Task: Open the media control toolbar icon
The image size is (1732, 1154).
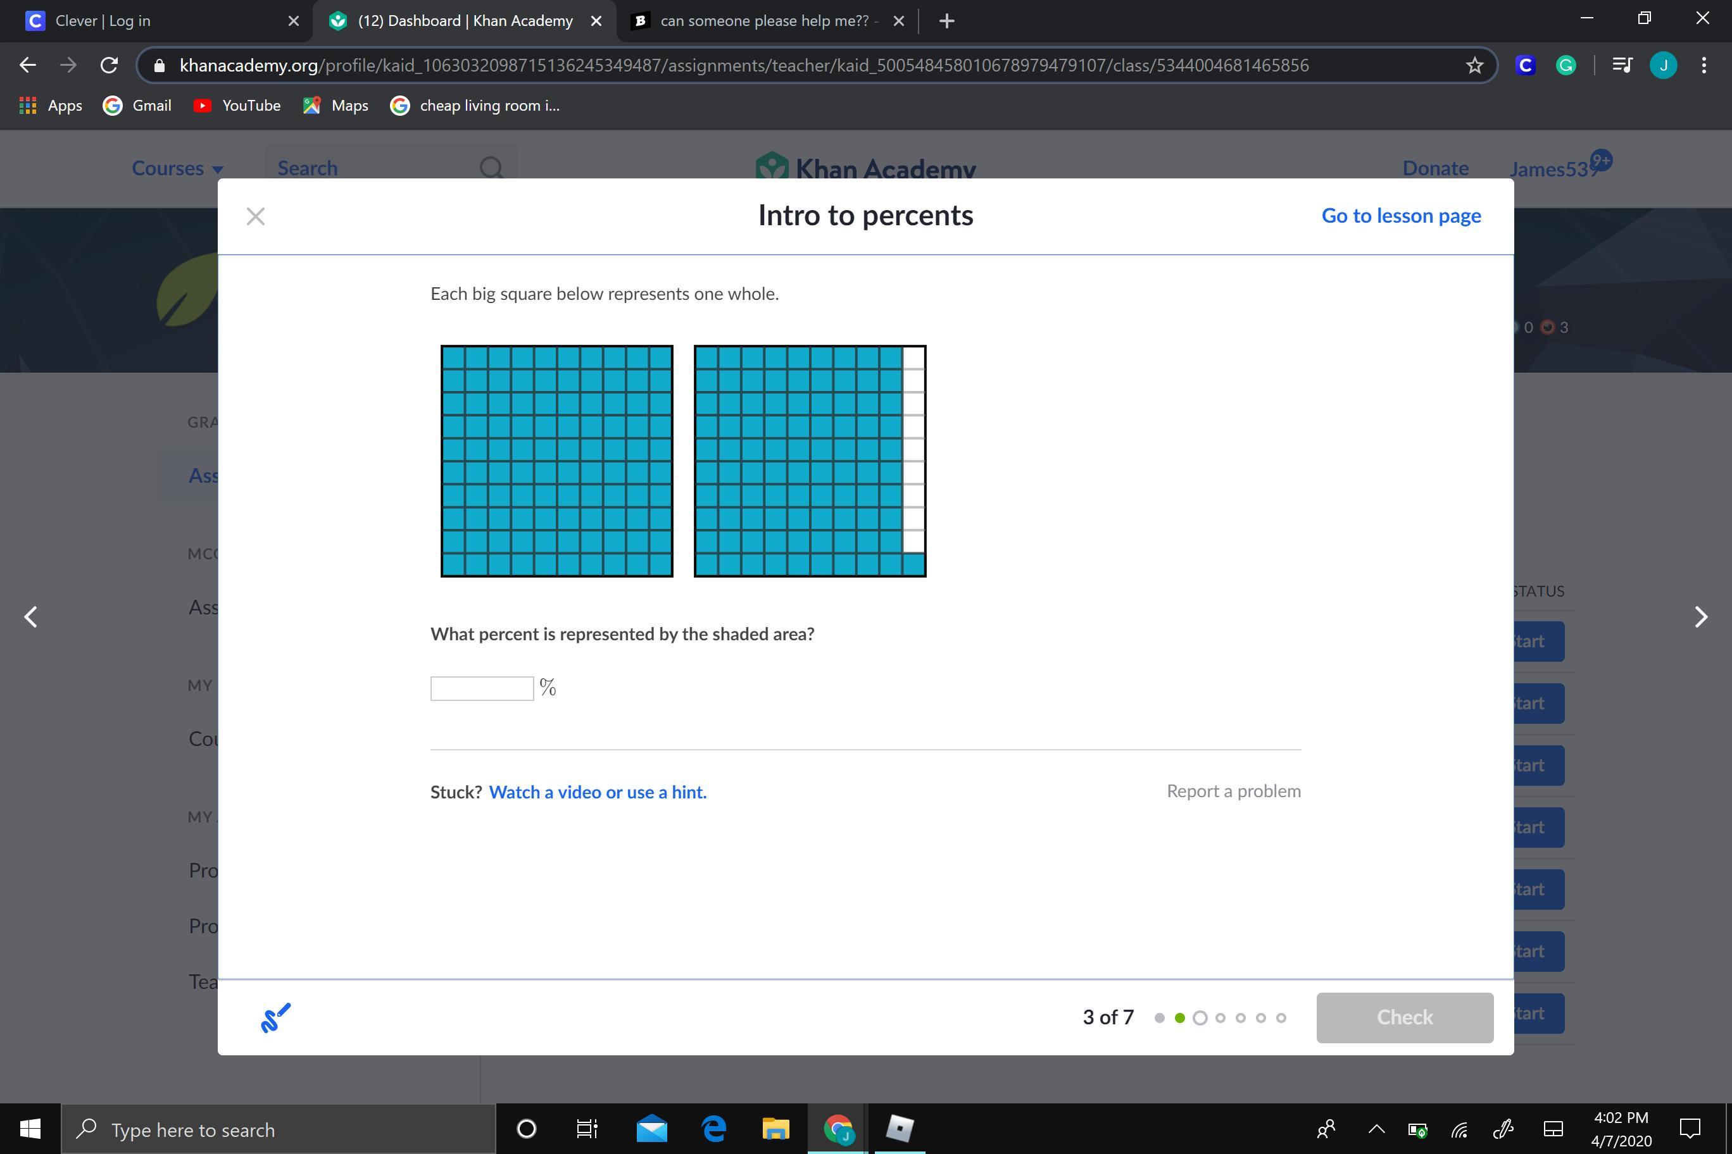Action: 1622,66
